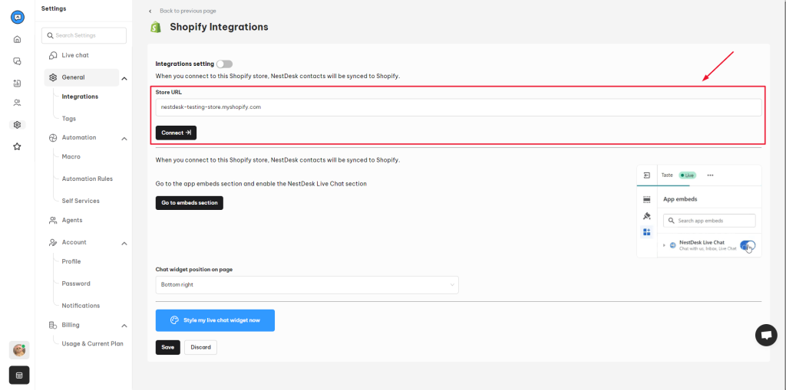The width and height of the screenshot is (786, 390).
Task: Click the user avatar in rail
Action: pos(19,350)
